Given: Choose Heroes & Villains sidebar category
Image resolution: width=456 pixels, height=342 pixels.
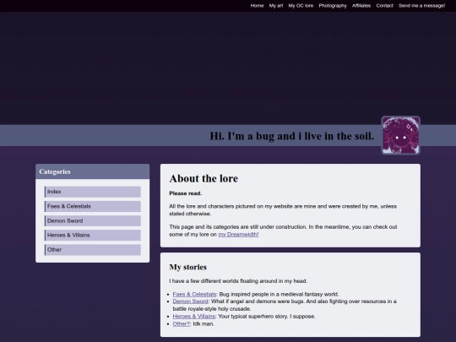Looking at the screenshot, I should pos(93,235).
